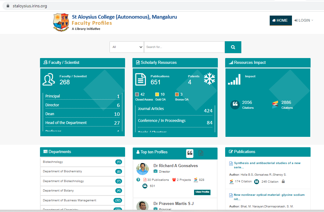The width and height of the screenshot is (324, 212).
Task: Click the grey Closed Access swatch
Action: coord(137,94)
